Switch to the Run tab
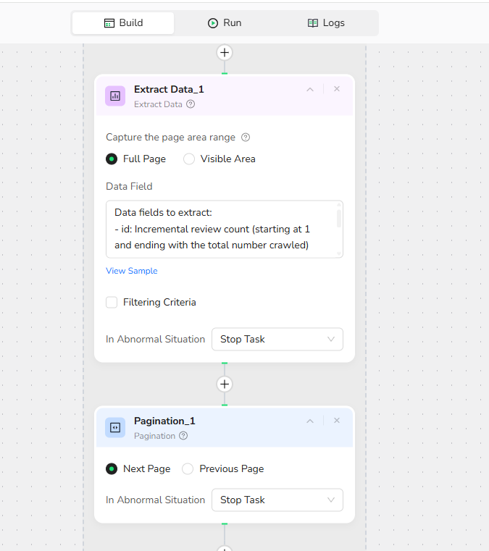This screenshot has height=551, width=489. click(224, 23)
